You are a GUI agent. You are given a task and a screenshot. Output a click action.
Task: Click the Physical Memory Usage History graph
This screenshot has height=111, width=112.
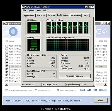click(68, 45)
